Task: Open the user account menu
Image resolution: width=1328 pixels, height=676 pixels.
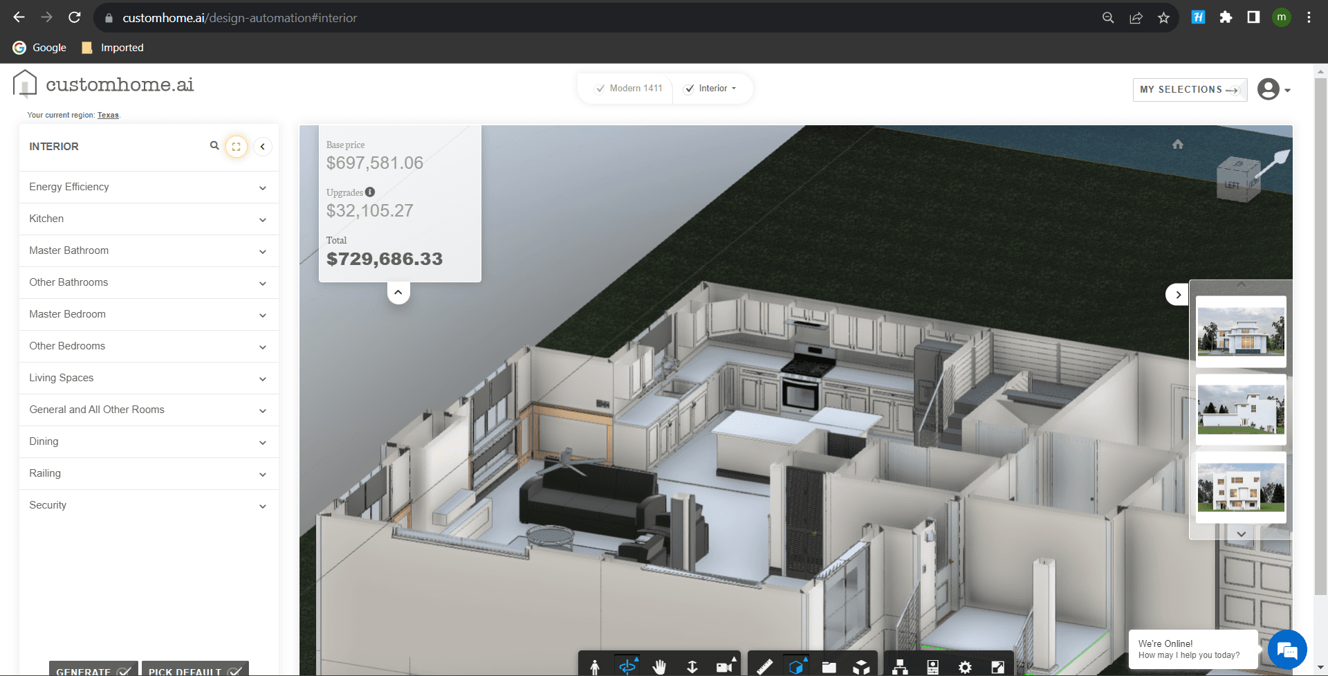Action: click(x=1274, y=89)
